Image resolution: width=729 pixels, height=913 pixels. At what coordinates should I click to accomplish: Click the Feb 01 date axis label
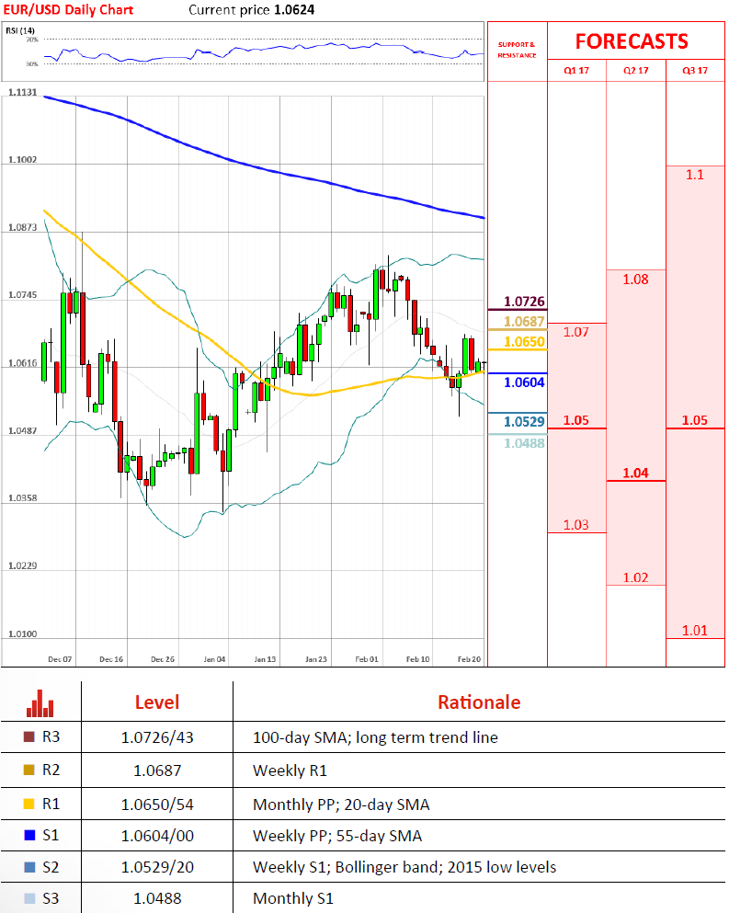point(367,659)
